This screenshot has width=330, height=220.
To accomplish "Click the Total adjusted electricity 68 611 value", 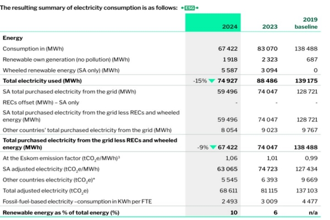I will click(230, 190).
